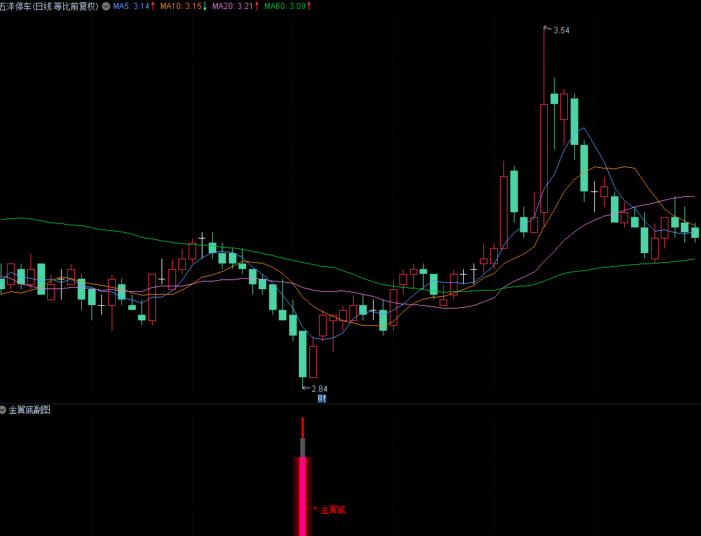Select the pink signal bar in sub-chart
Screen dimensions: 701x536
click(x=302, y=496)
